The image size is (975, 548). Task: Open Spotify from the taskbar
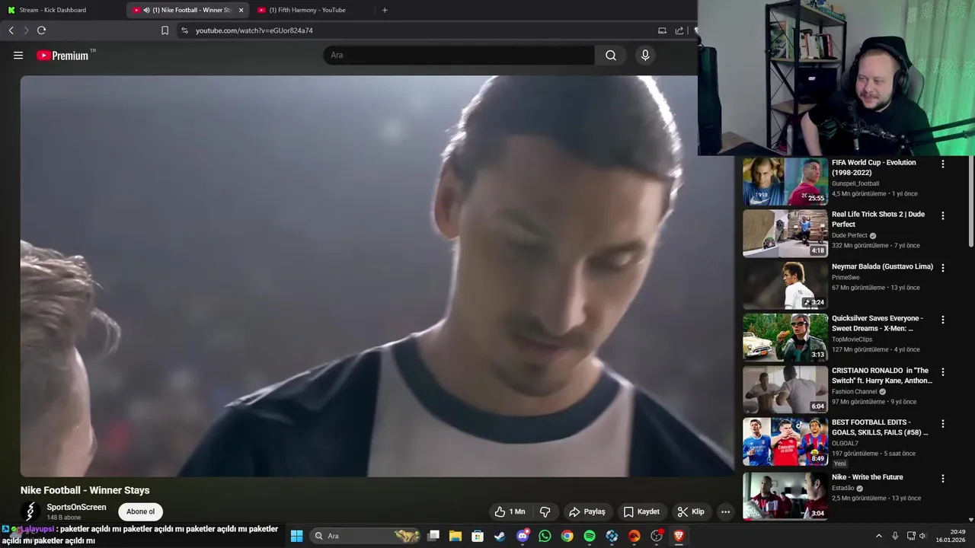tap(590, 536)
